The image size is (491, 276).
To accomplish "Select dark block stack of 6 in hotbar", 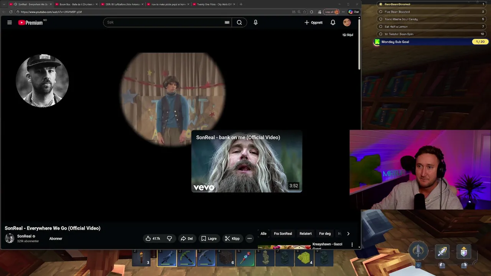I will (226, 258).
